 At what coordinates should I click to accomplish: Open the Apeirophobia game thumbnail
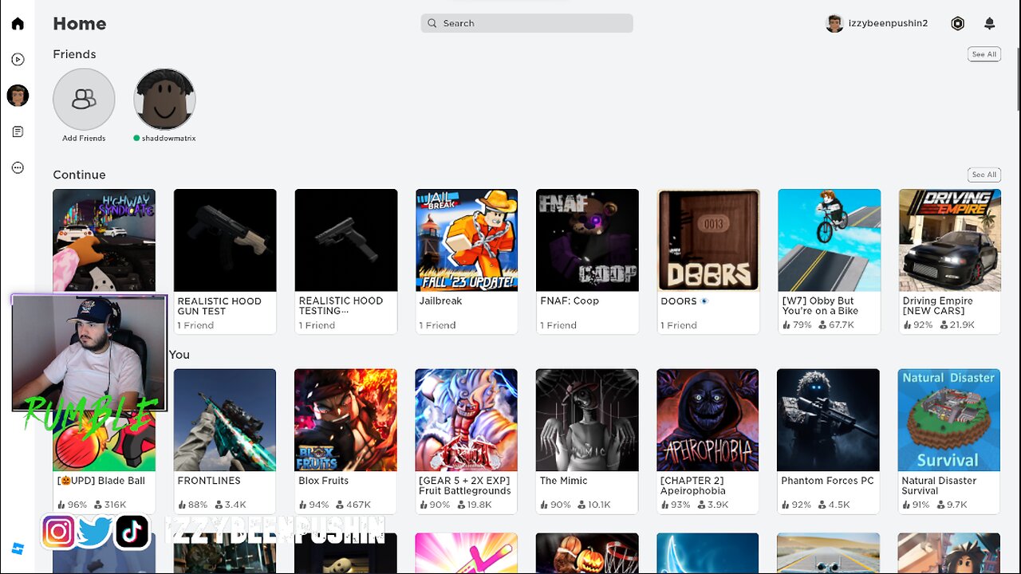pos(708,419)
